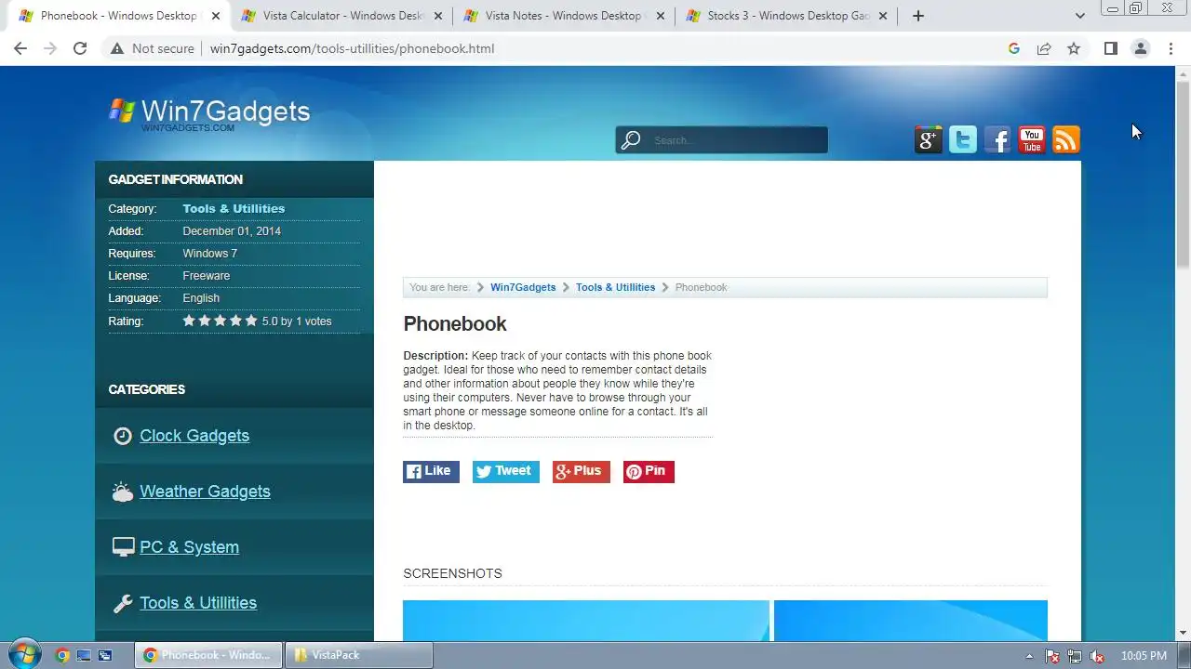This screenshot has height=669, width=1191.
Task: Open the Twitter bird social icon
Action: (963, 139)
